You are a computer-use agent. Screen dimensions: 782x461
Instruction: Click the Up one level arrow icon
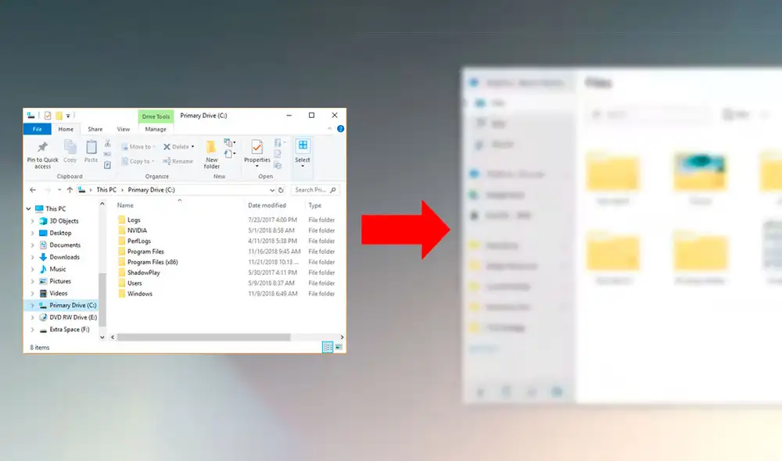[70, 189]
